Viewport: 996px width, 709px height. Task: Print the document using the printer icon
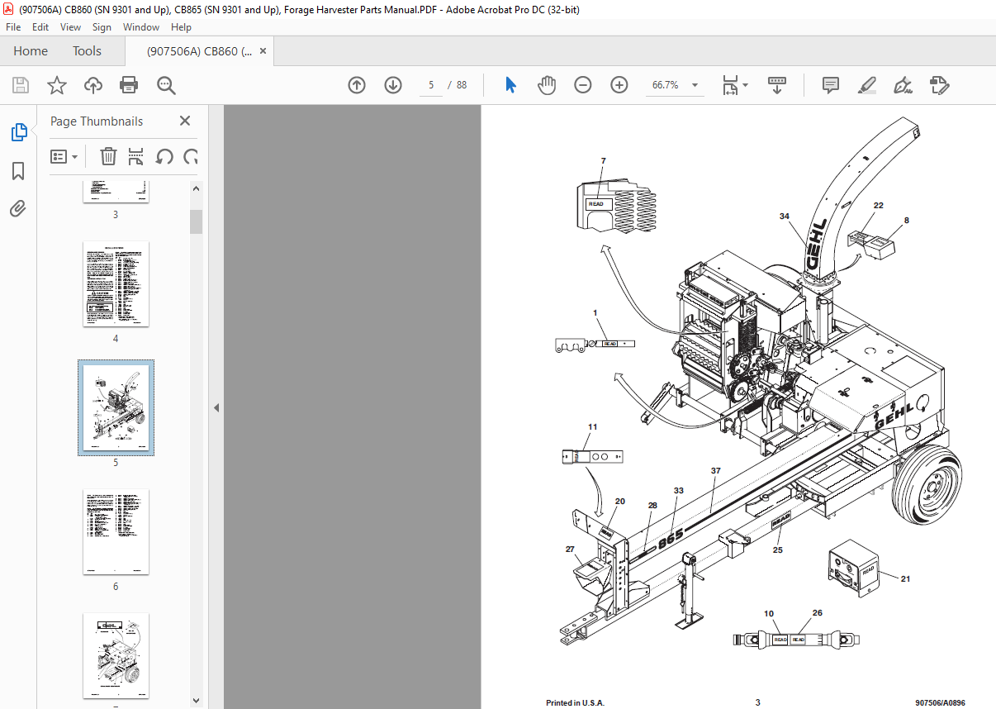tap(129, 85)
